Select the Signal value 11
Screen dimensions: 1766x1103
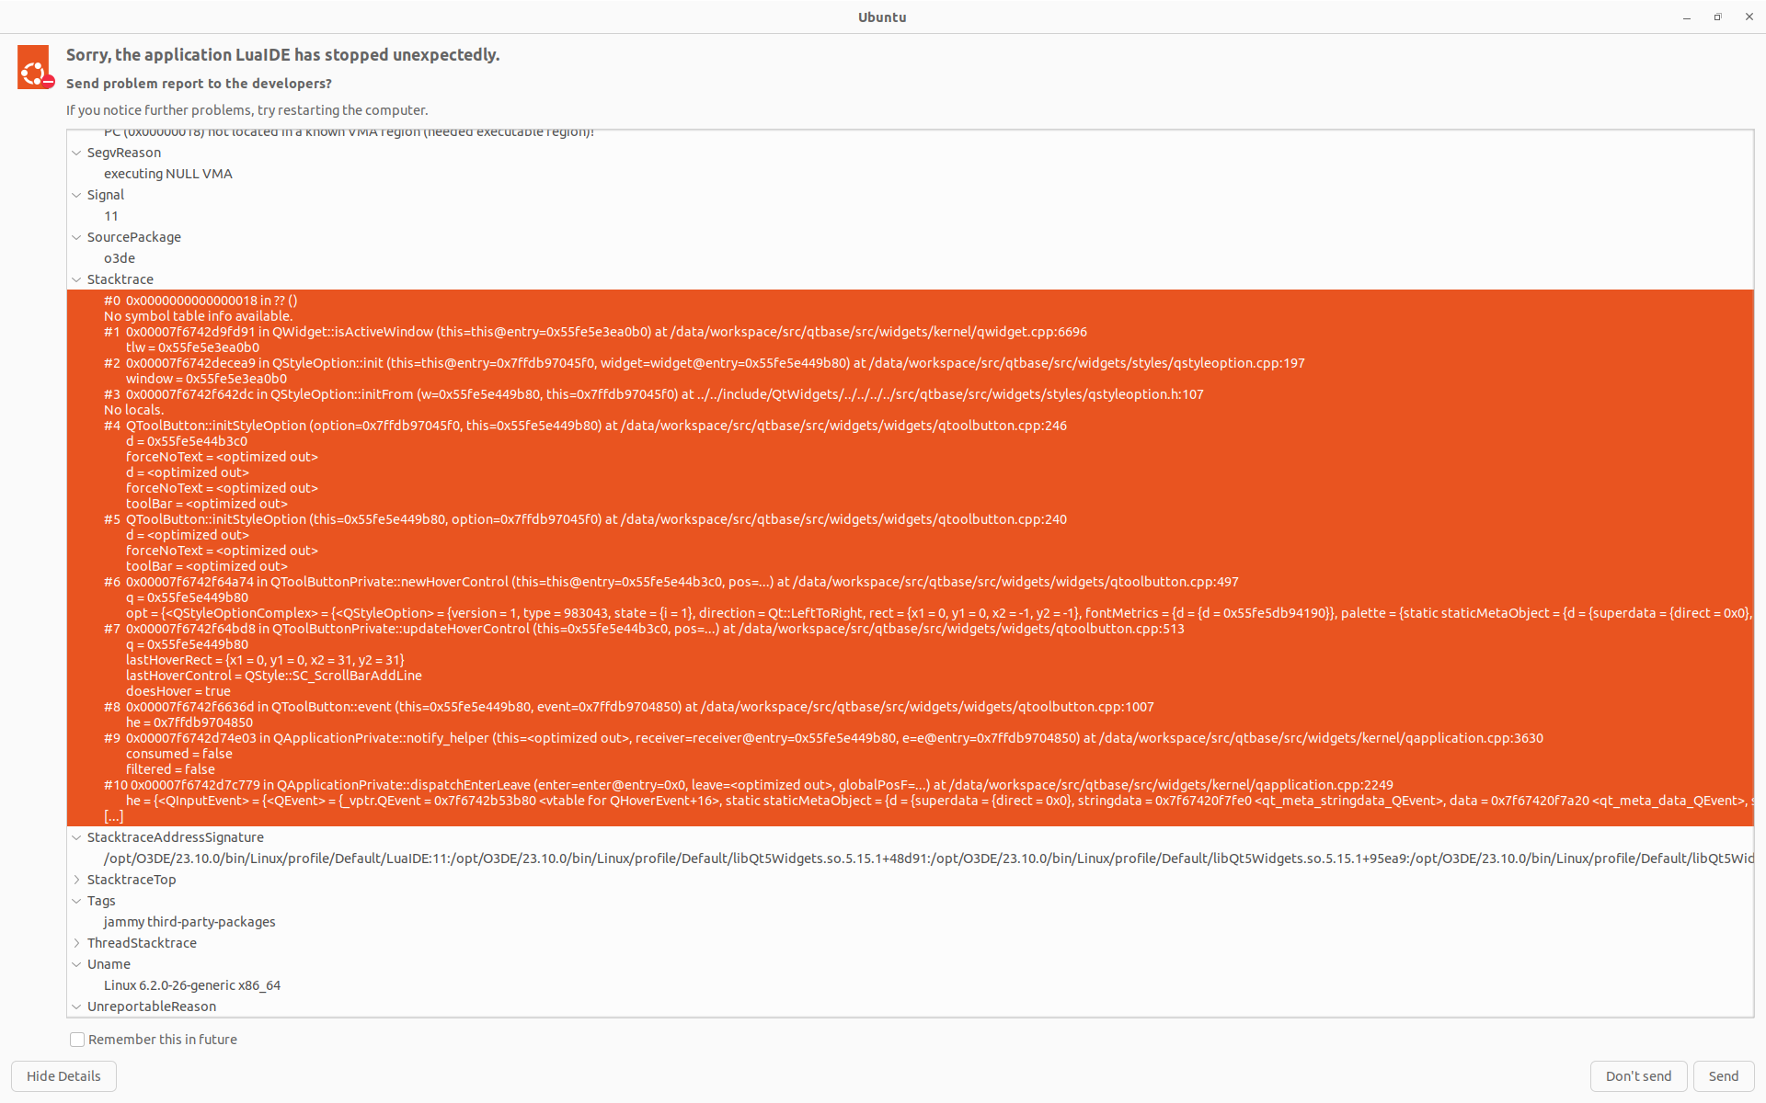pyautogui.click(x=111, y=216)
